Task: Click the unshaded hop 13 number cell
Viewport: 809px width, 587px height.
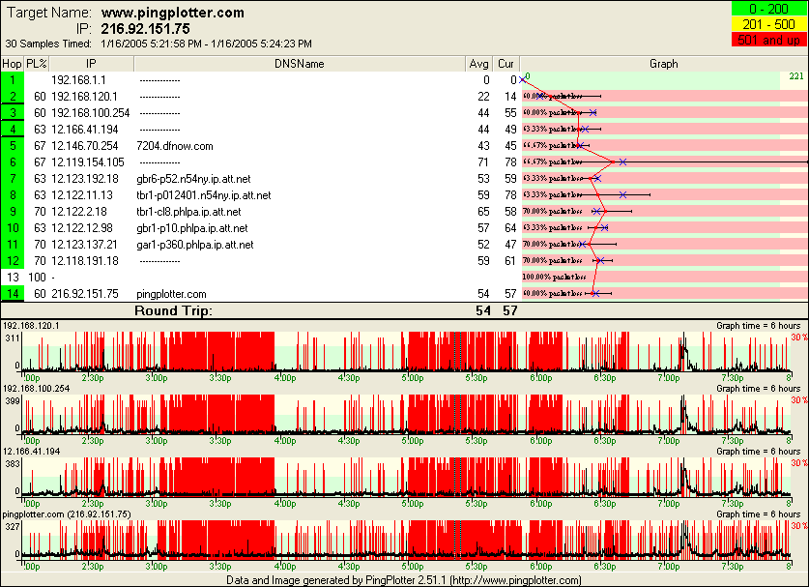Action: tap(12, 277)
